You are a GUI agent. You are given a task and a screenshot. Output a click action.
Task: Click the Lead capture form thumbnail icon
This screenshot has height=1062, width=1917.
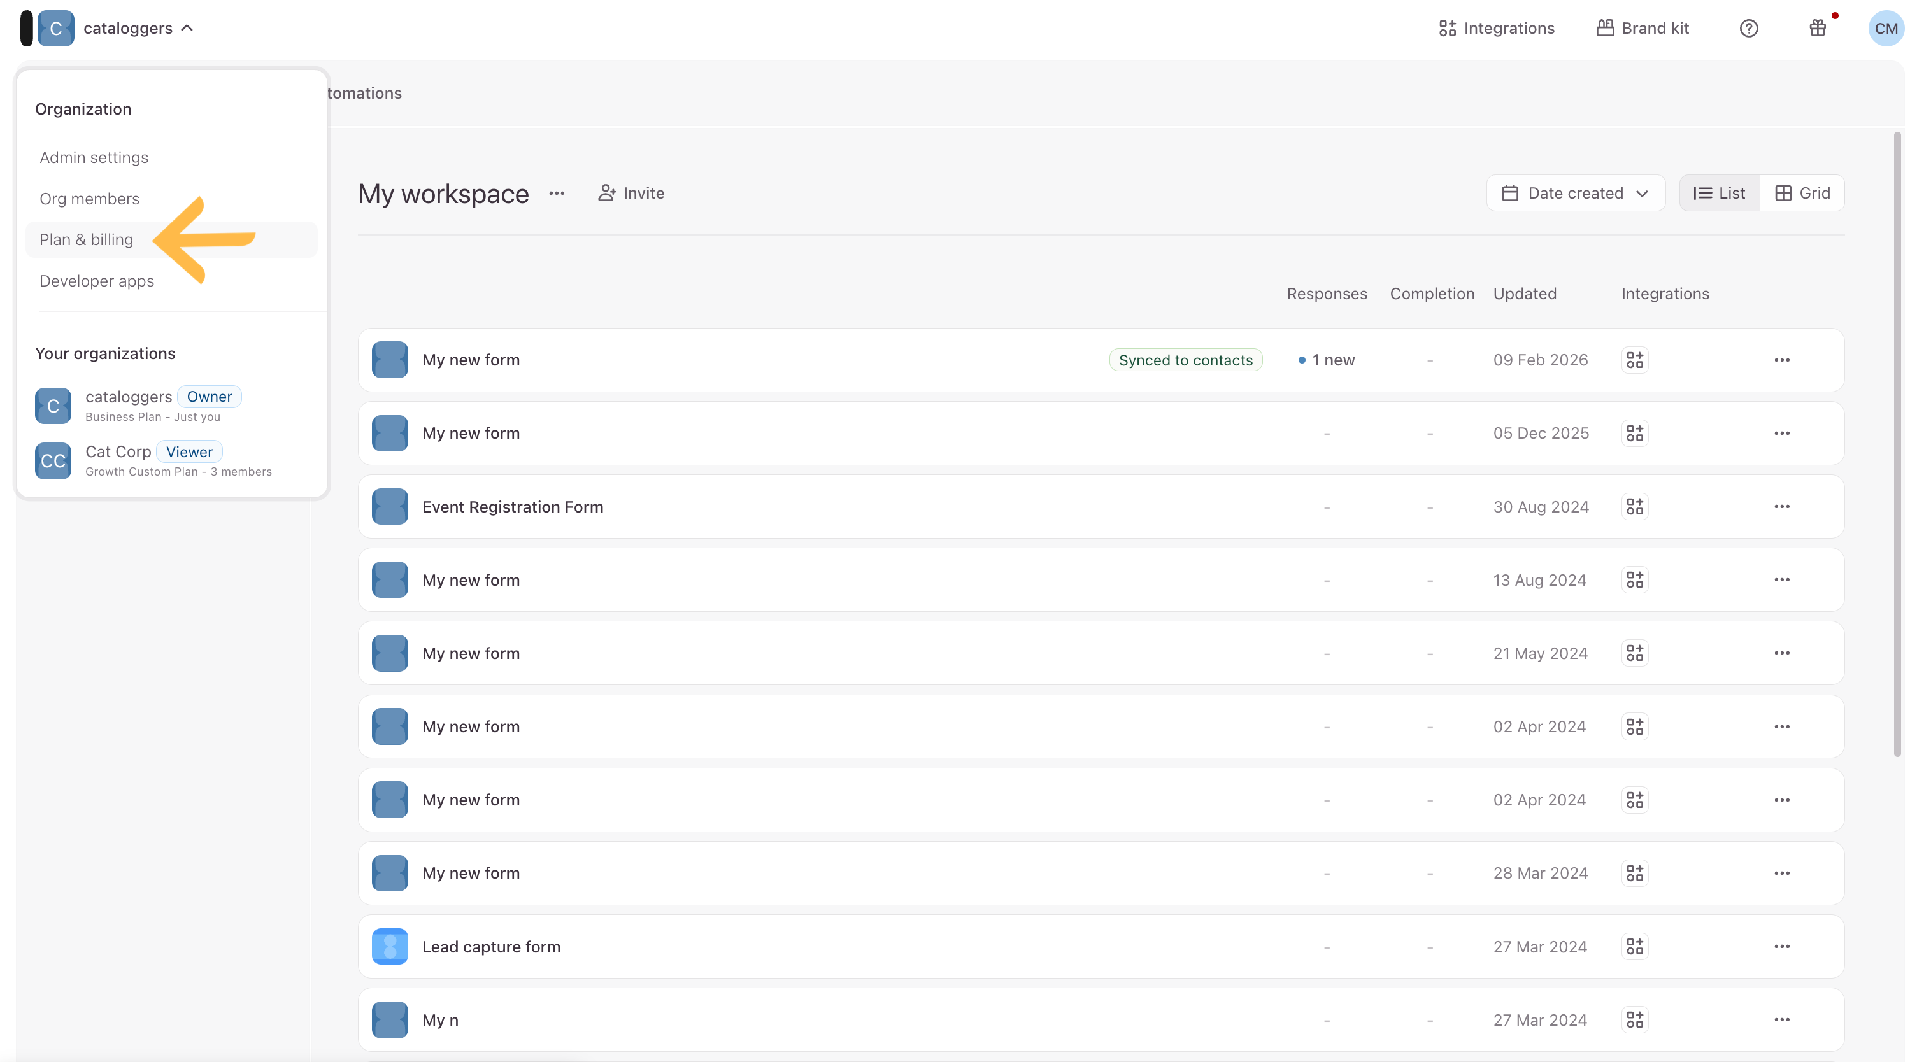389,947
